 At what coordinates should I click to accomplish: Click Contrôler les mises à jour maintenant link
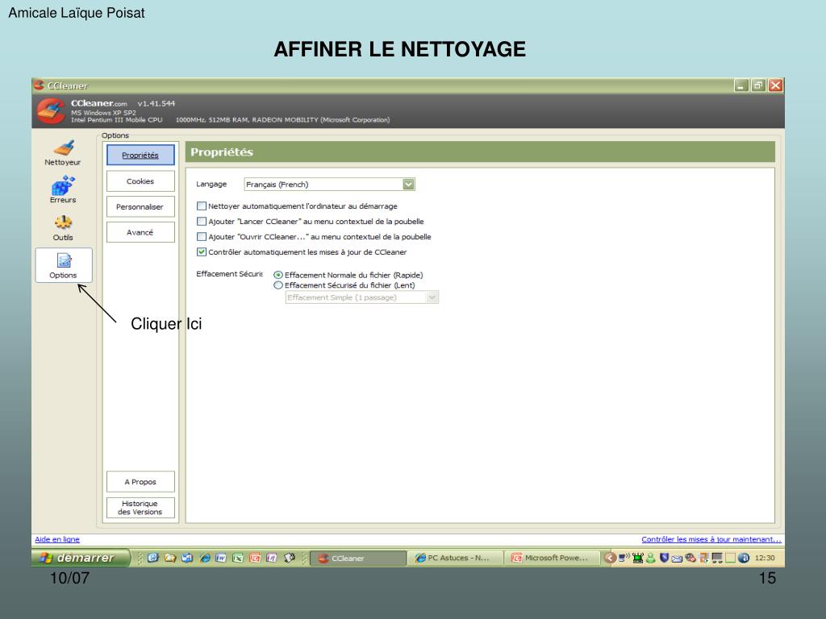coord(711,539)
